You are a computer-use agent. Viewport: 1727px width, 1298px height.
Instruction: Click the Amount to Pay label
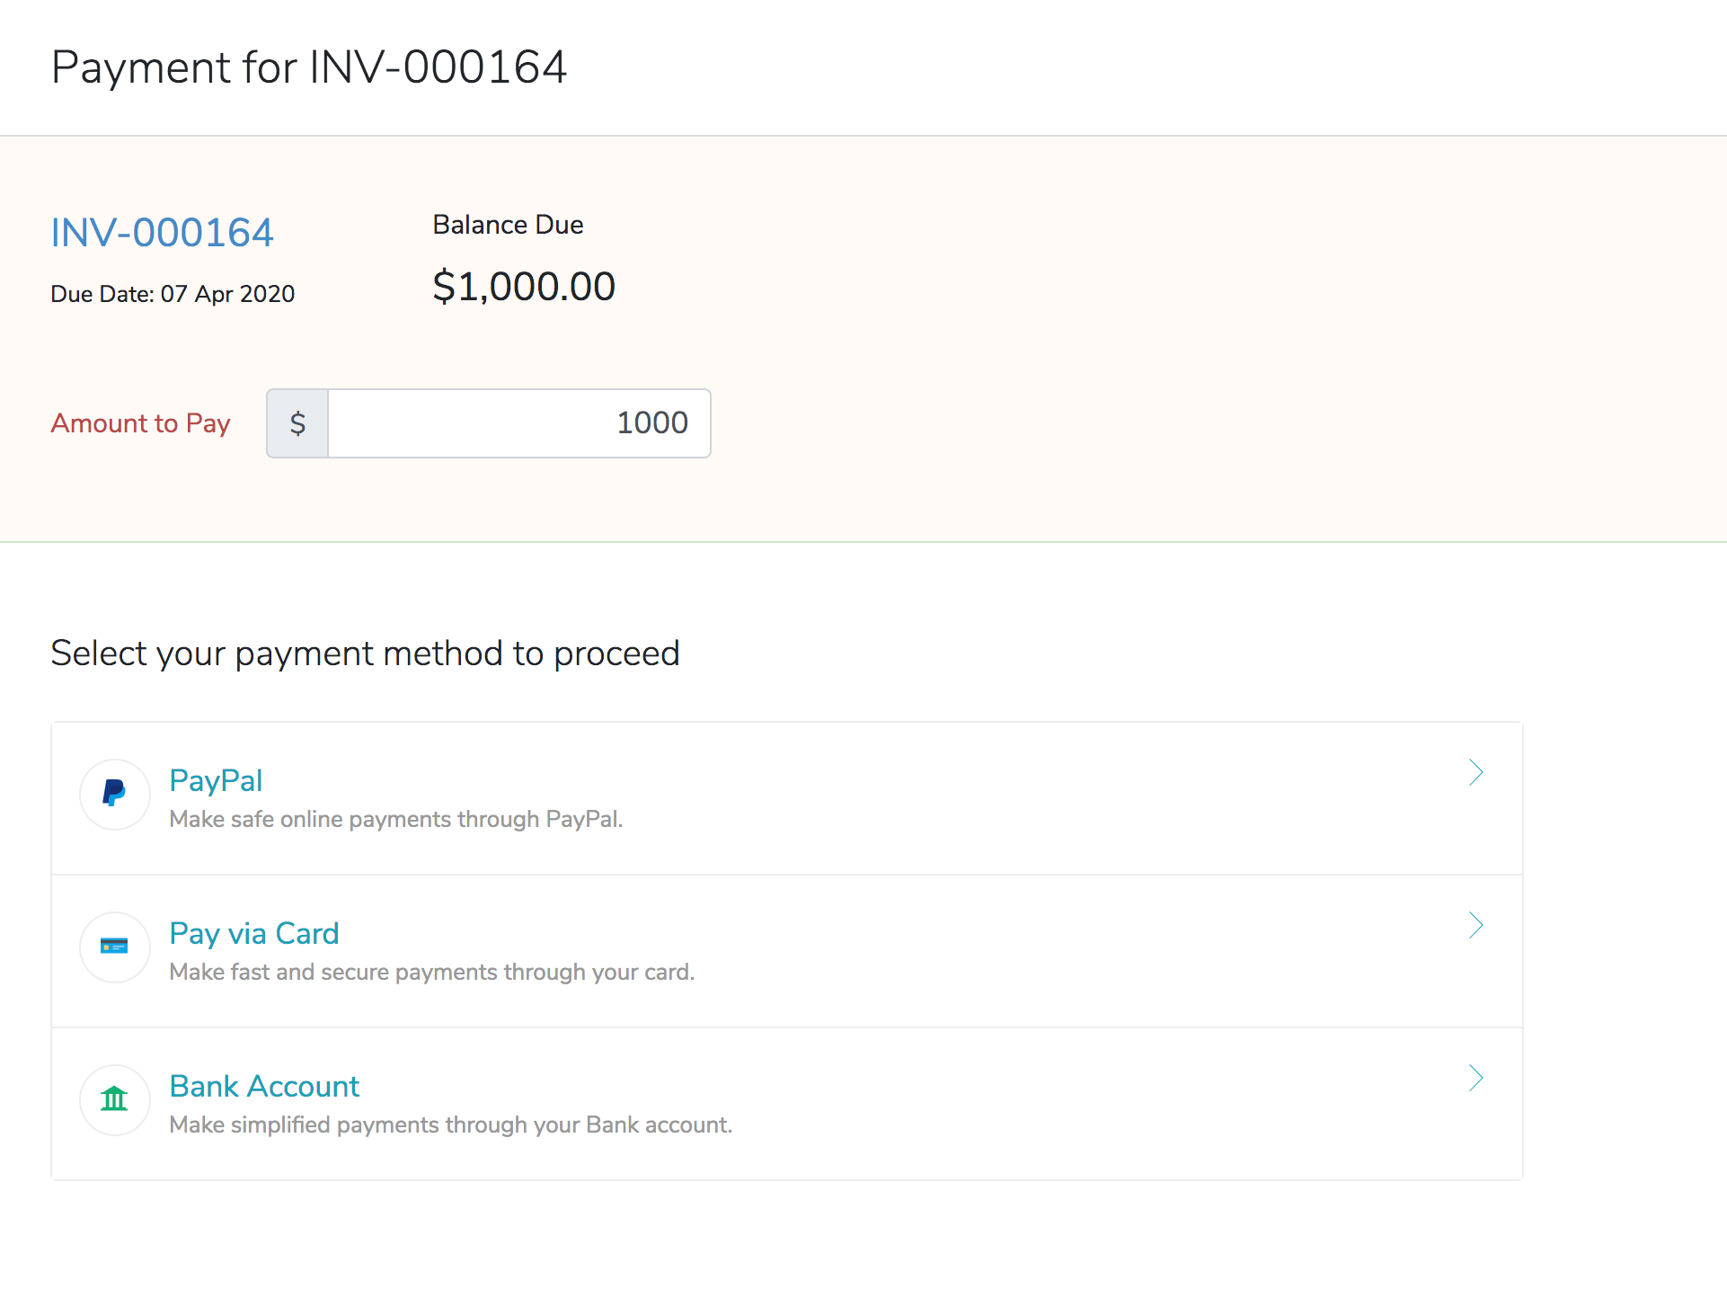[x=140, y=422]
